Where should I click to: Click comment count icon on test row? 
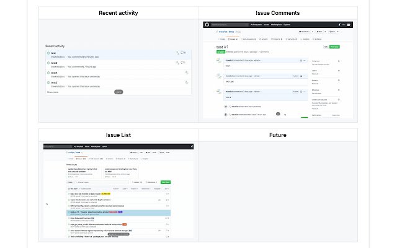pos(183,53)
